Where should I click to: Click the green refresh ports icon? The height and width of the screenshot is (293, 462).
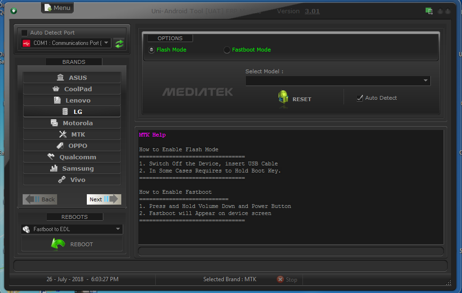pyautogui.click(x=119, y=43)
